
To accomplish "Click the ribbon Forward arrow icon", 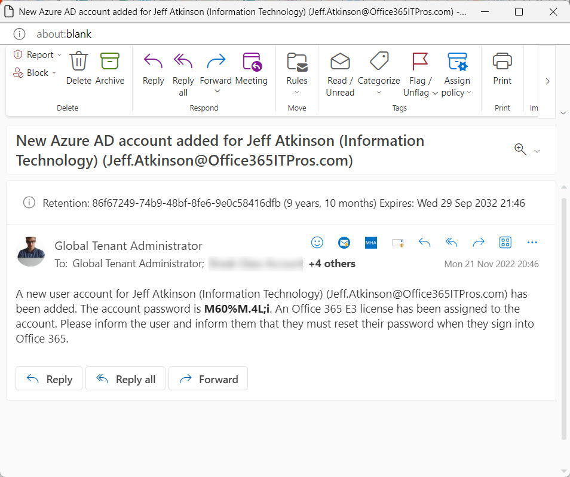I will [x=216, y=61].
